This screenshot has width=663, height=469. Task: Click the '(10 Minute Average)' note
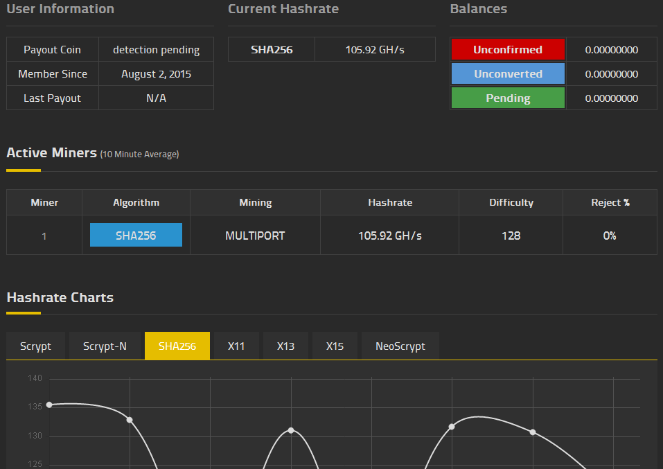139,154
